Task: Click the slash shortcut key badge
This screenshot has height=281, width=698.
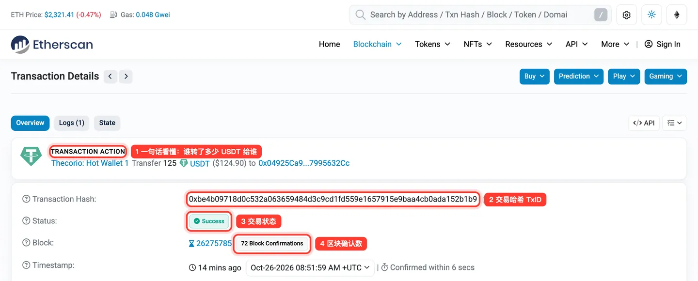Action: pyautogui.click(x=601, y=15)
